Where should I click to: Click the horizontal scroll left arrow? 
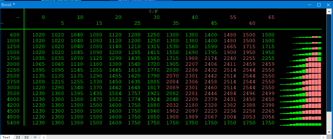(x=44, y=137)
